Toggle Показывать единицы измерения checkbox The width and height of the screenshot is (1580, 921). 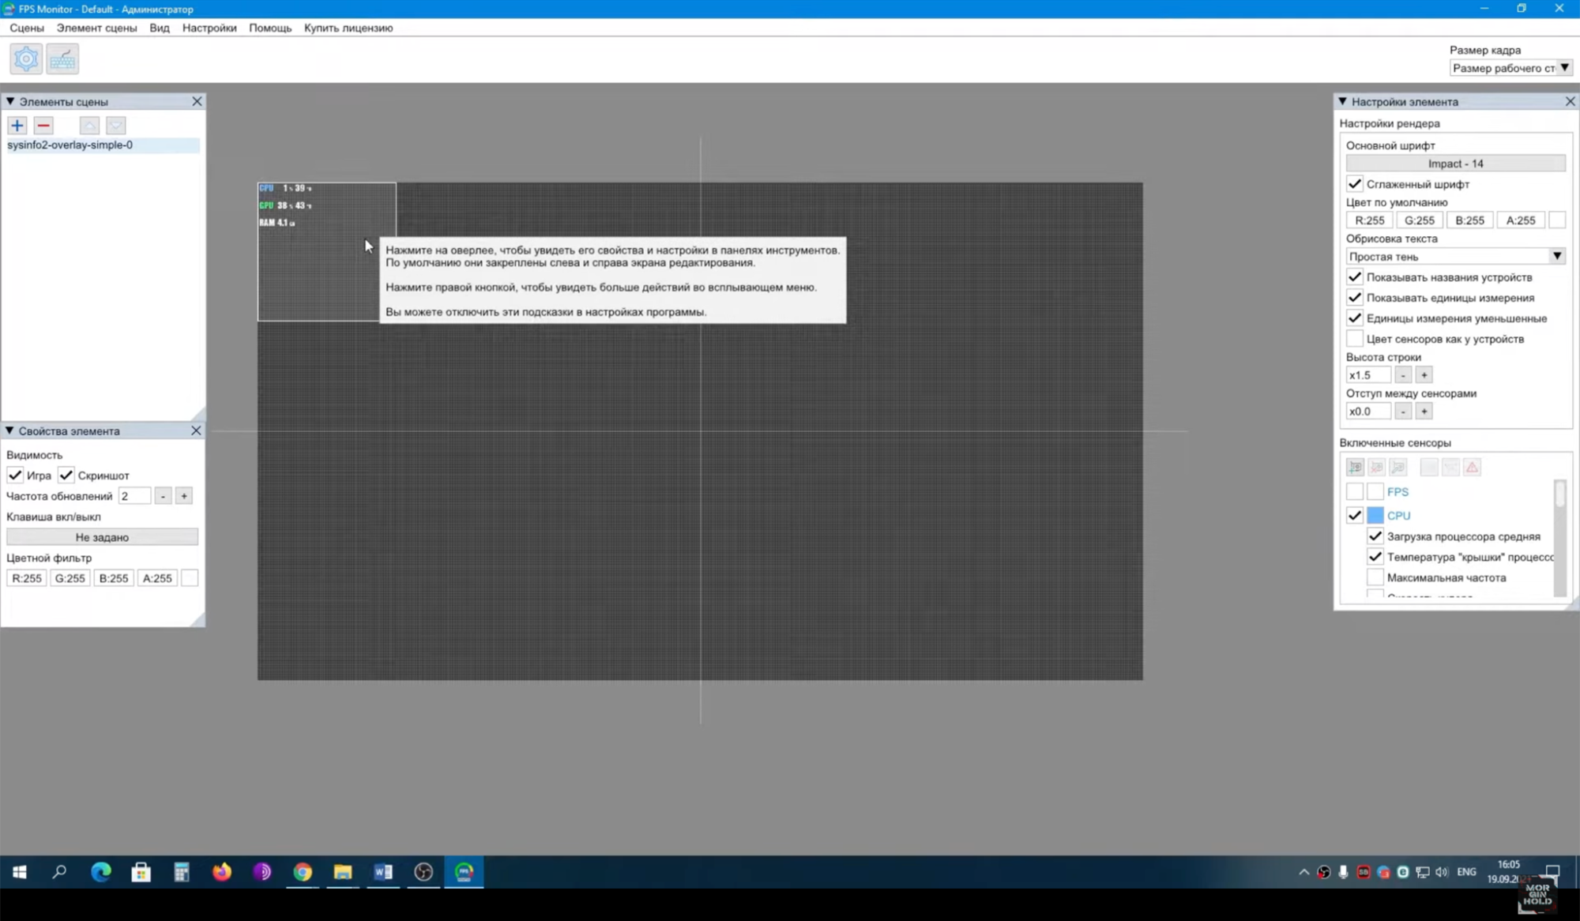click(1355, 298)
